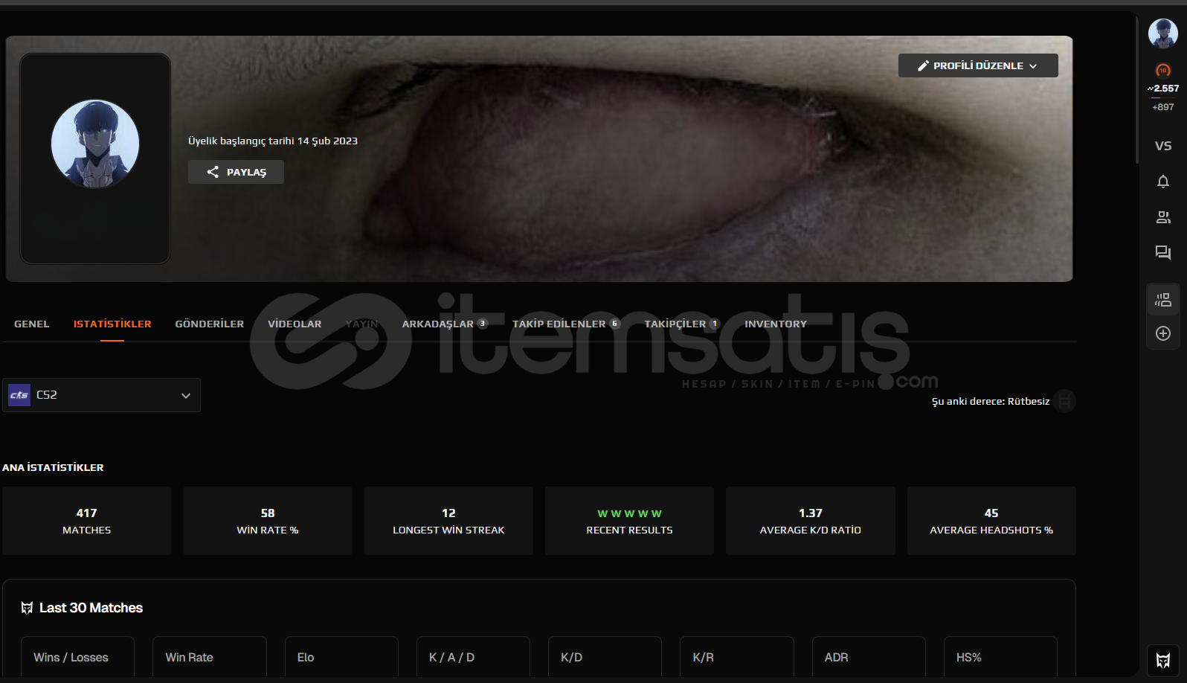Click the +897 value in the sidebar
Screen dimensions: 1187x683
pyautogui.click(x=1163, y=107)
